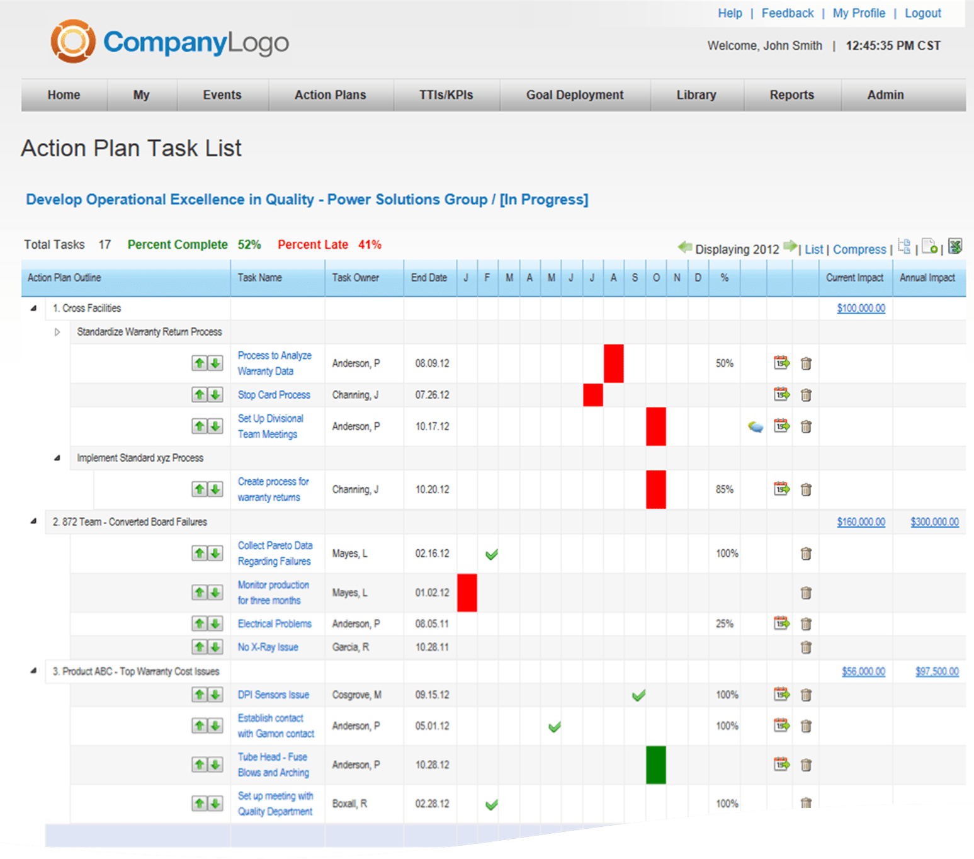Delete the No X-Ray Issue task

tap(806, 647)
